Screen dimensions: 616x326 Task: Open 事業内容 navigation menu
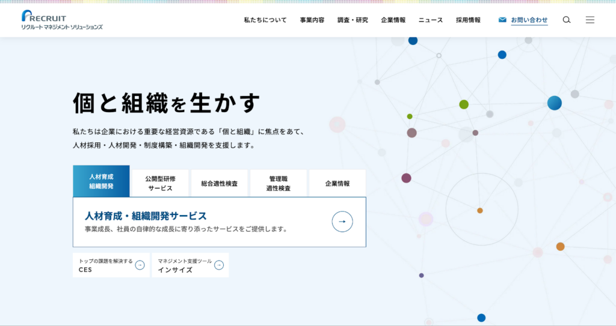point(312,20)
